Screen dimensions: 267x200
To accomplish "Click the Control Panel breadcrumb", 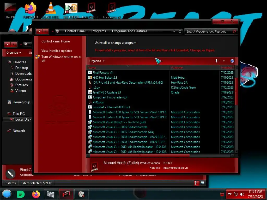I will coord(75,31).
